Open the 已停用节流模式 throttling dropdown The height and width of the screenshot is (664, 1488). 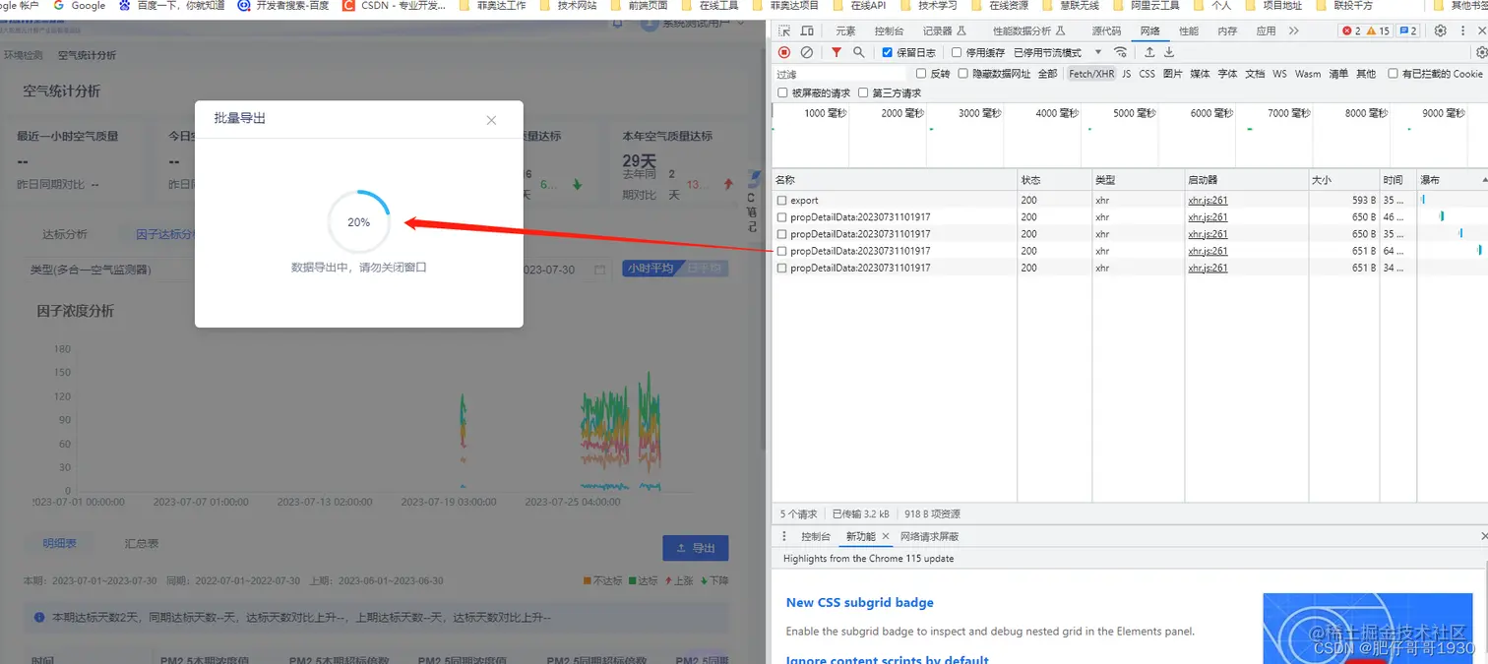point(1058,52)
